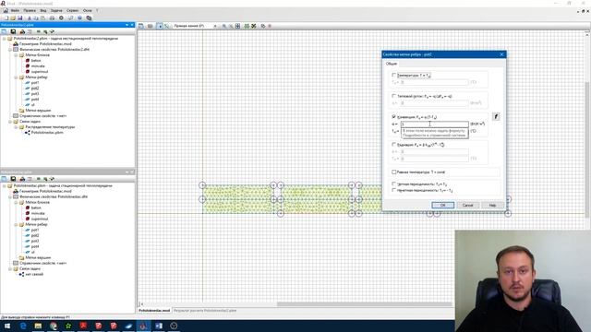Click the Cut scissors toolbar icon
Screen dimensions: 591x332
point(30,18)
